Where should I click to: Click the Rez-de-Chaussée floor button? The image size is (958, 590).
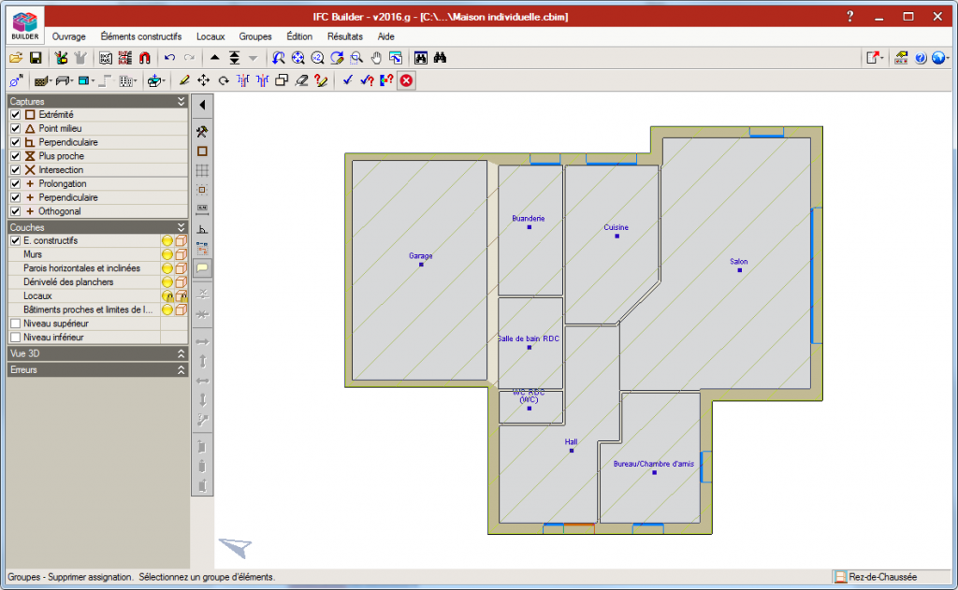[881, 577]
